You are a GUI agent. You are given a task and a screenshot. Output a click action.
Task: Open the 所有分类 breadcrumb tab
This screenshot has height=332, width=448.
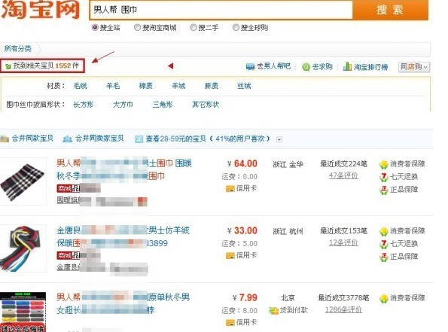[18, 49]
